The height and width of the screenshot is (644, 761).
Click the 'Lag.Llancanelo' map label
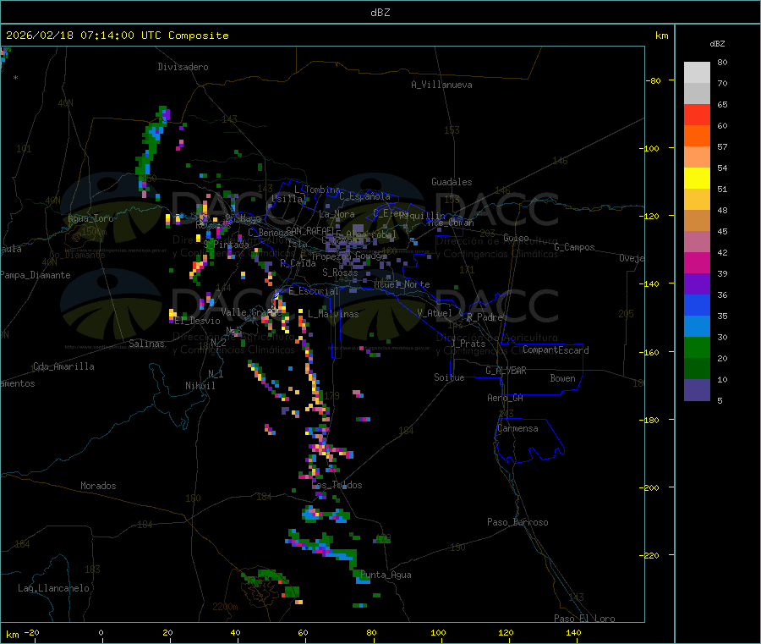point(53,588)
